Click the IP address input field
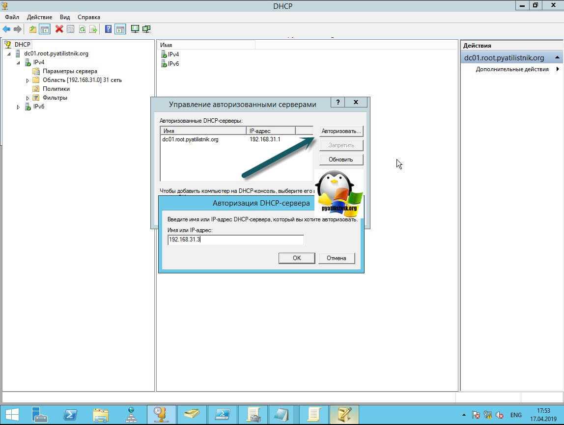 [x=235, y=240]
